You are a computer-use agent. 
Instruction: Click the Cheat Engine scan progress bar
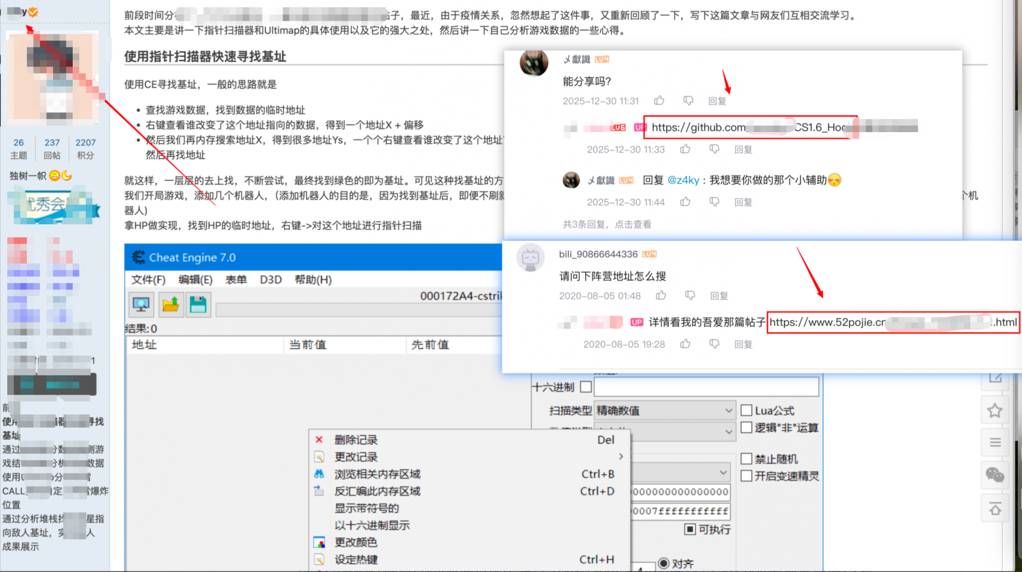point(359,311)
